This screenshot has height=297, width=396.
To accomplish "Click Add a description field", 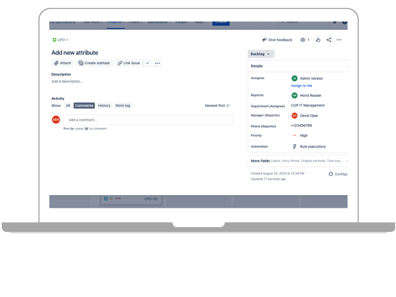I will 67,81.
